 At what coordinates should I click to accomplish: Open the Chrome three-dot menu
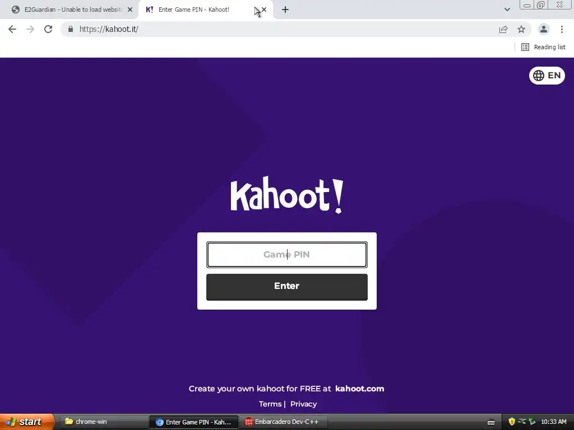tap(562, 29)
